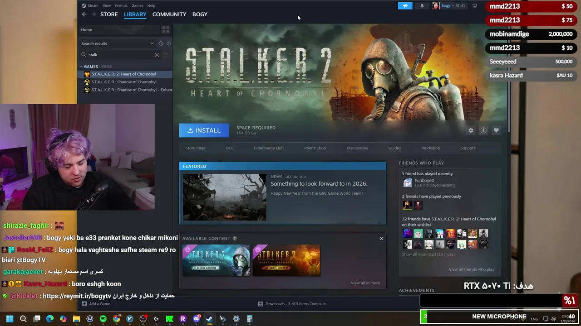Image resolution: width=581 pixels, height=326 pixels.
Task: Open the DLC tab
Action: tap(230, 148)
